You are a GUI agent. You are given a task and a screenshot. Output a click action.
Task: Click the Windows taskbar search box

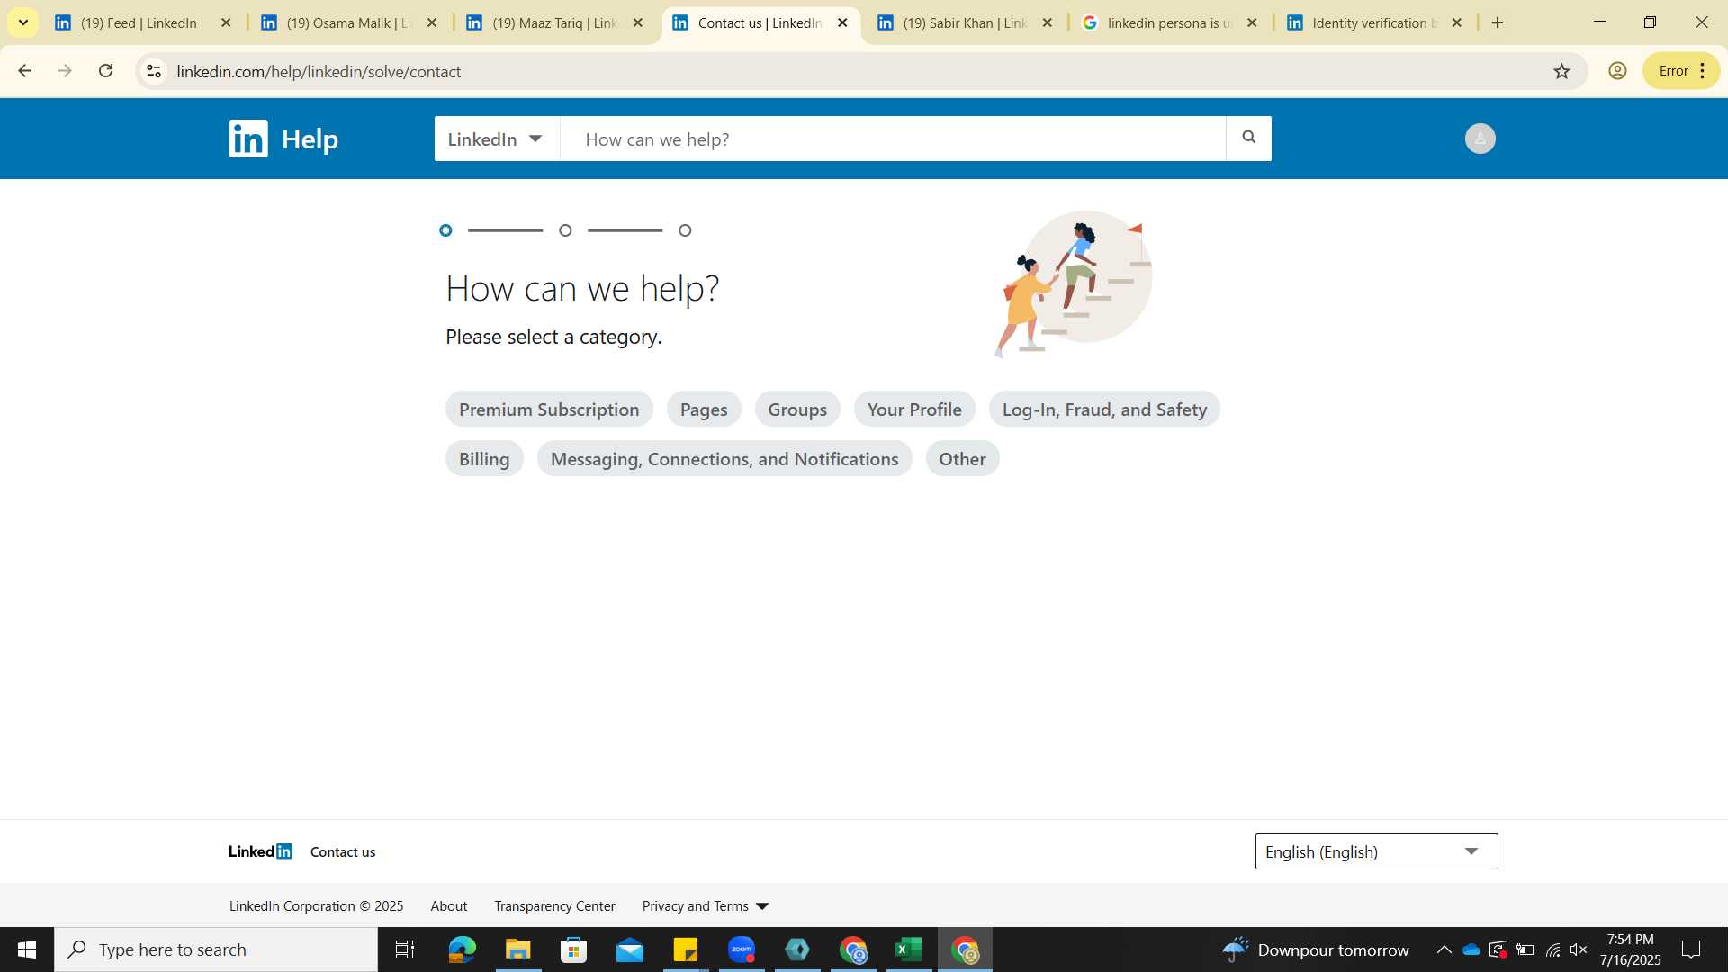pos(216,949)
